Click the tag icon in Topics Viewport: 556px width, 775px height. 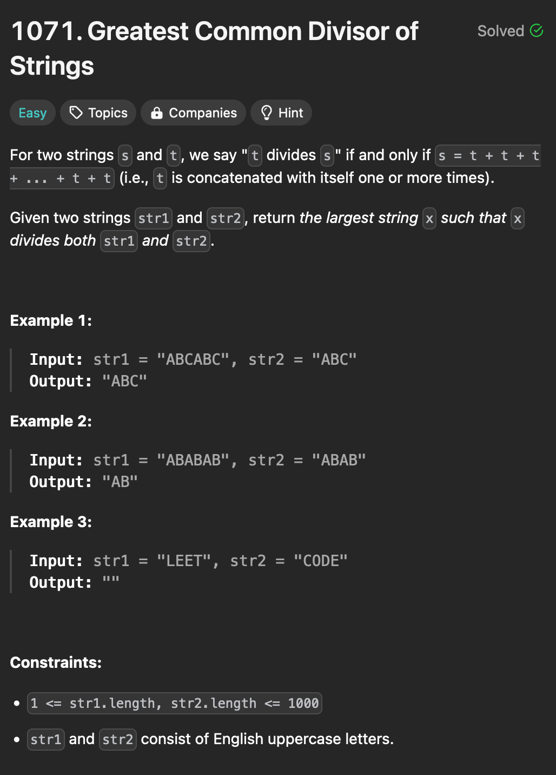pyautogui.click(x=76, y=113)
